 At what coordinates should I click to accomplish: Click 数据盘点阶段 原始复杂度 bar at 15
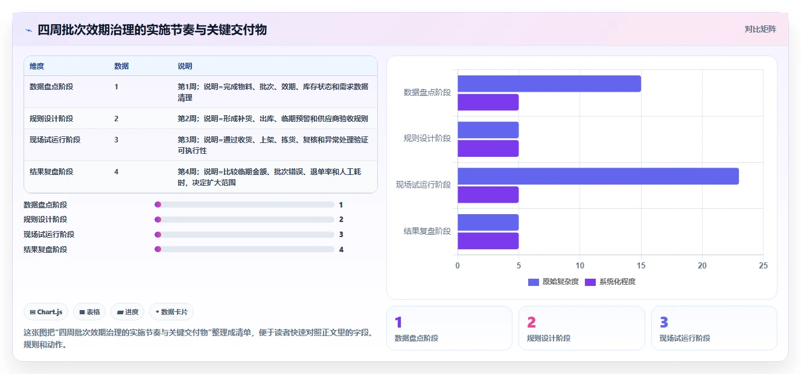point(549,84)
